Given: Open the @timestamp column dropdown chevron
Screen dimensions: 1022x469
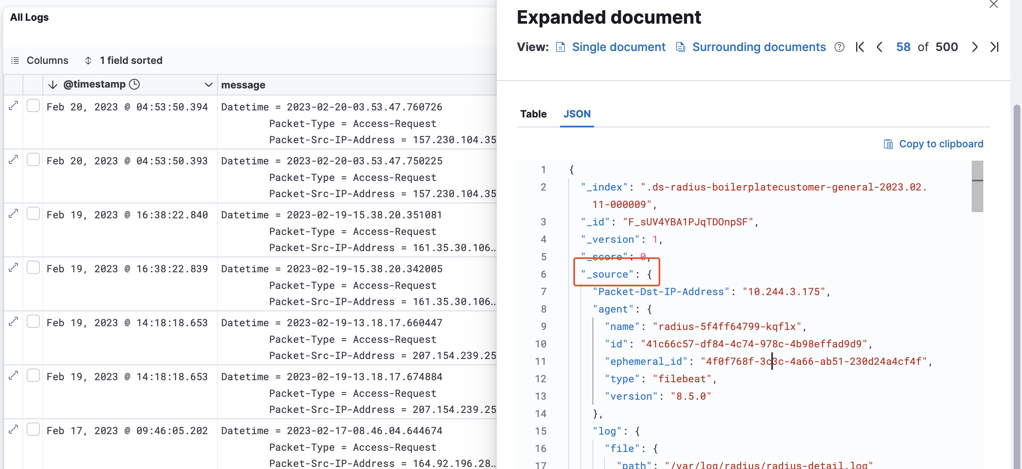Looking at the screenshot, I should (x=208, y=85).
